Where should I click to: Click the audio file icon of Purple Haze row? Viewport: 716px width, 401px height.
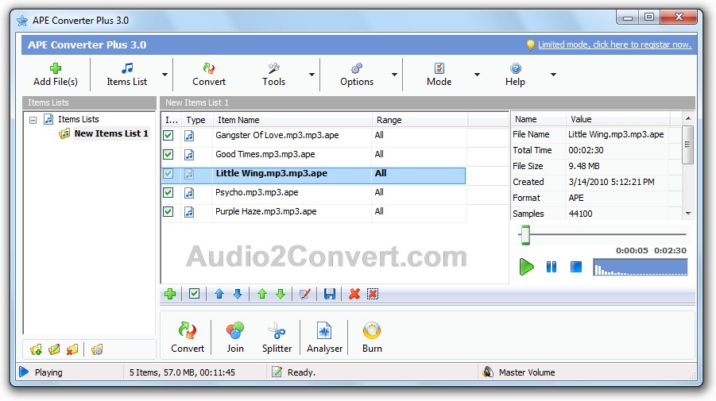tap(189, 212)
